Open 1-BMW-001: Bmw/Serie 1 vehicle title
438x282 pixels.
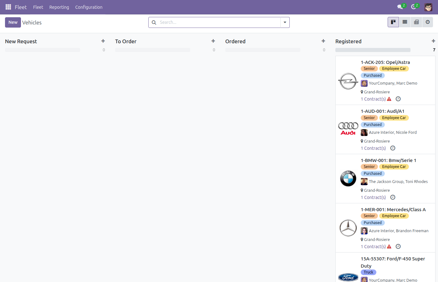389,160
